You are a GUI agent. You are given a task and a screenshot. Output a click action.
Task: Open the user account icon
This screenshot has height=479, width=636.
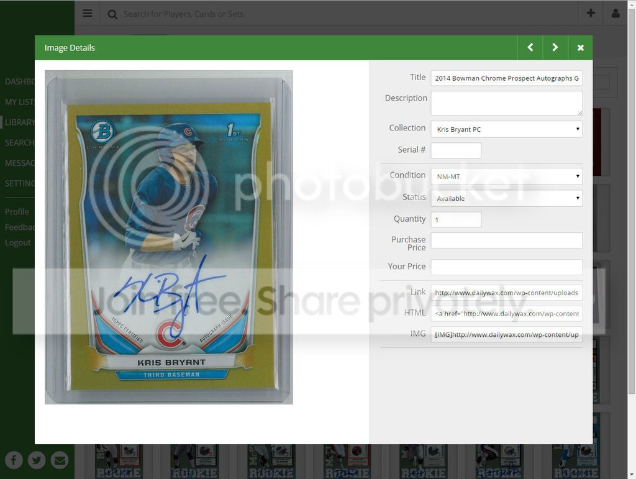tap(616, 13)
